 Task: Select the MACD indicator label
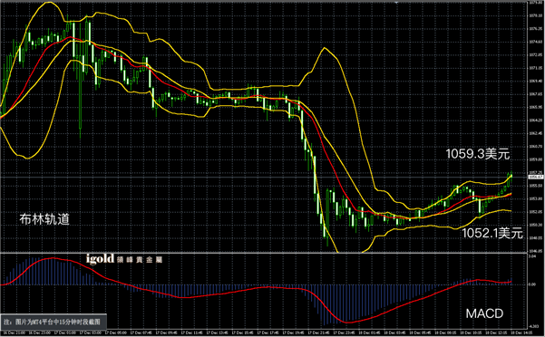484,313
